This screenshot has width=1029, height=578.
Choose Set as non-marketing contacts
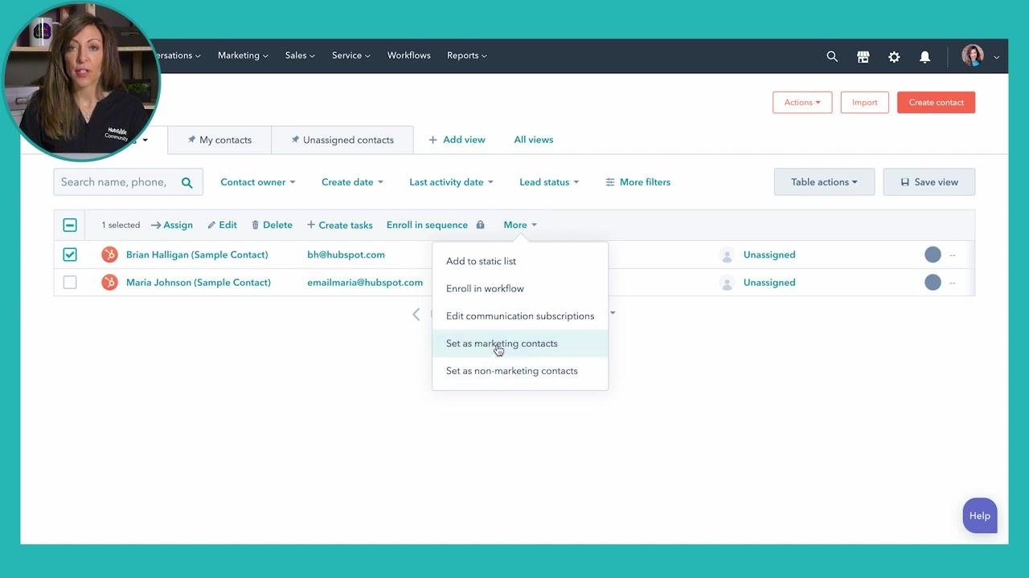(520, 371)
